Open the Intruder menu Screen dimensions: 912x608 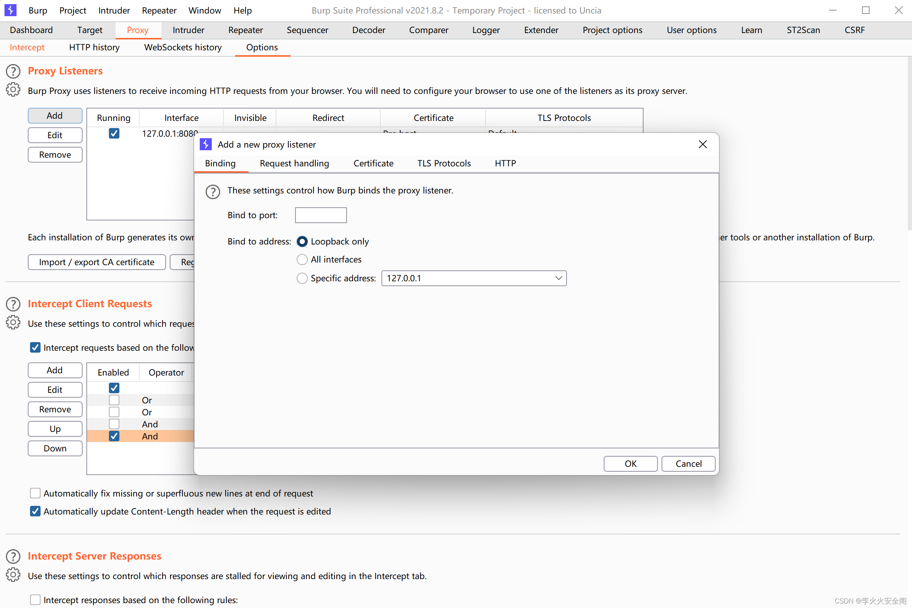point(114,11)
